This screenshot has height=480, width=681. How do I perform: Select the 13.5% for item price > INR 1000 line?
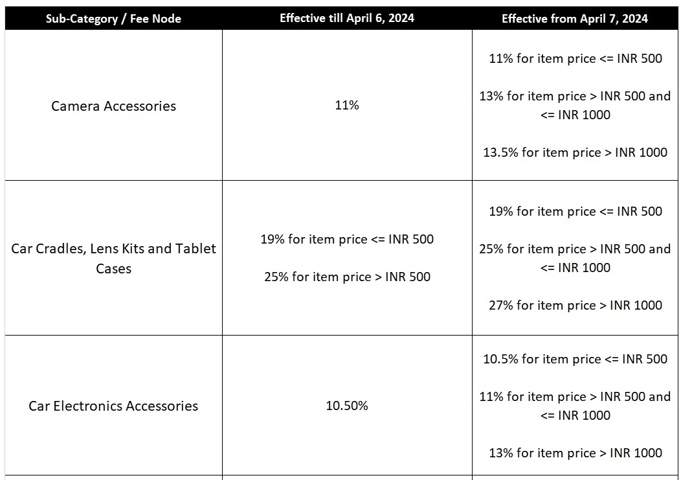click(x=575, y=153)
